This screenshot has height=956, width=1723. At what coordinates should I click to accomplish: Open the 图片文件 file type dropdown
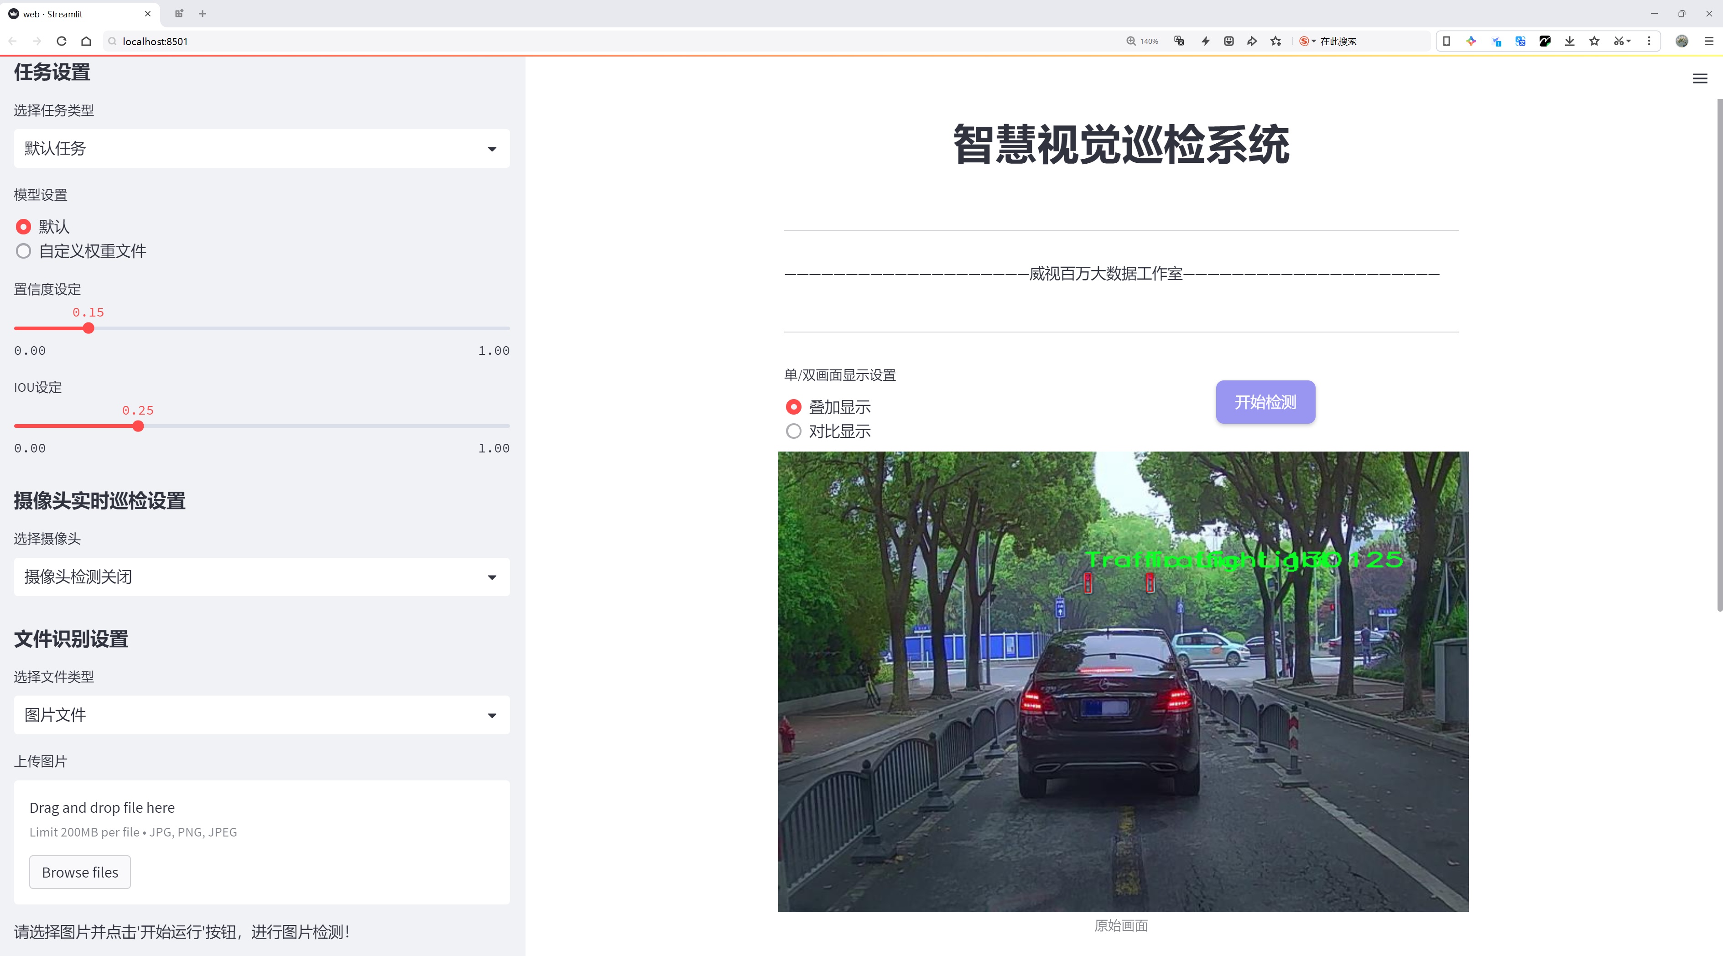coord(261,715)
